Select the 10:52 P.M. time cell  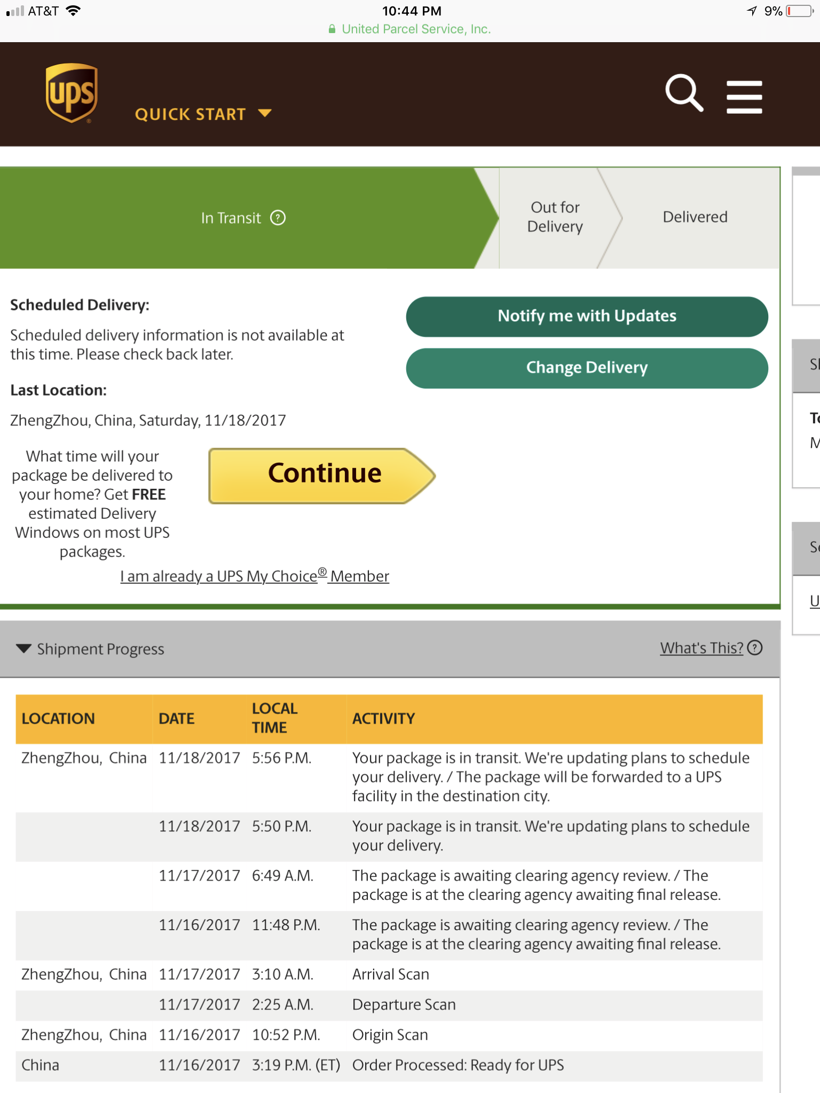point(286,1035)
